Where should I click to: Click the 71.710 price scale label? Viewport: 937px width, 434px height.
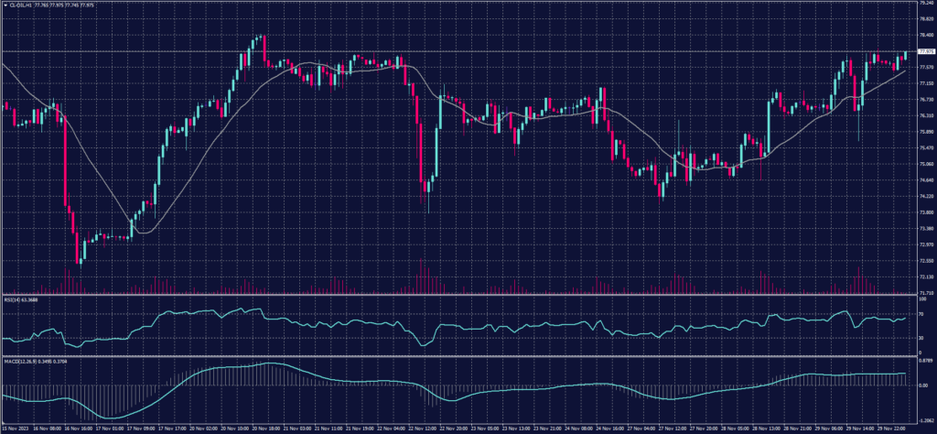924,292
